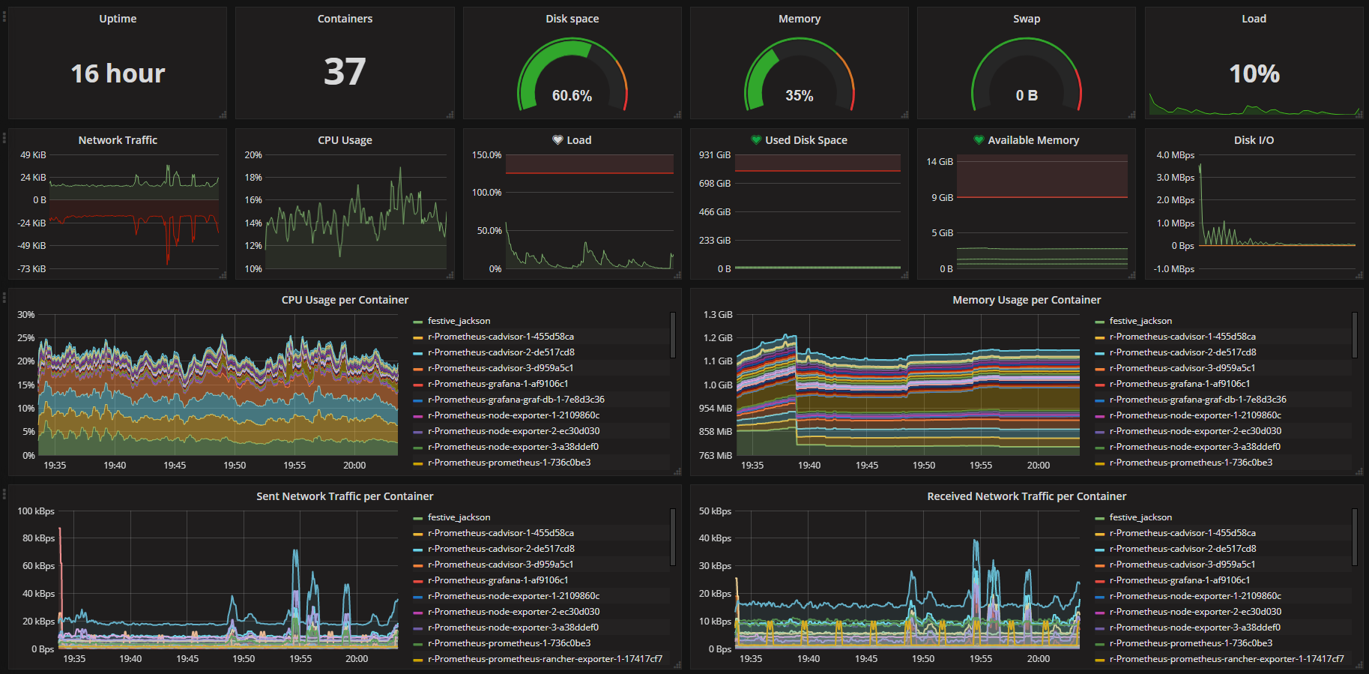Click the "16 hour" uptime value
1369x674 pixels.
(x=118, y=73)
